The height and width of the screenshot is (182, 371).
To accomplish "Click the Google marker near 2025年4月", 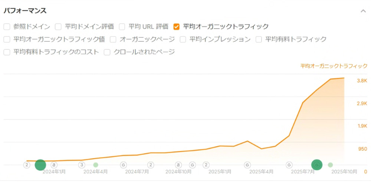I will coord(247,165).
